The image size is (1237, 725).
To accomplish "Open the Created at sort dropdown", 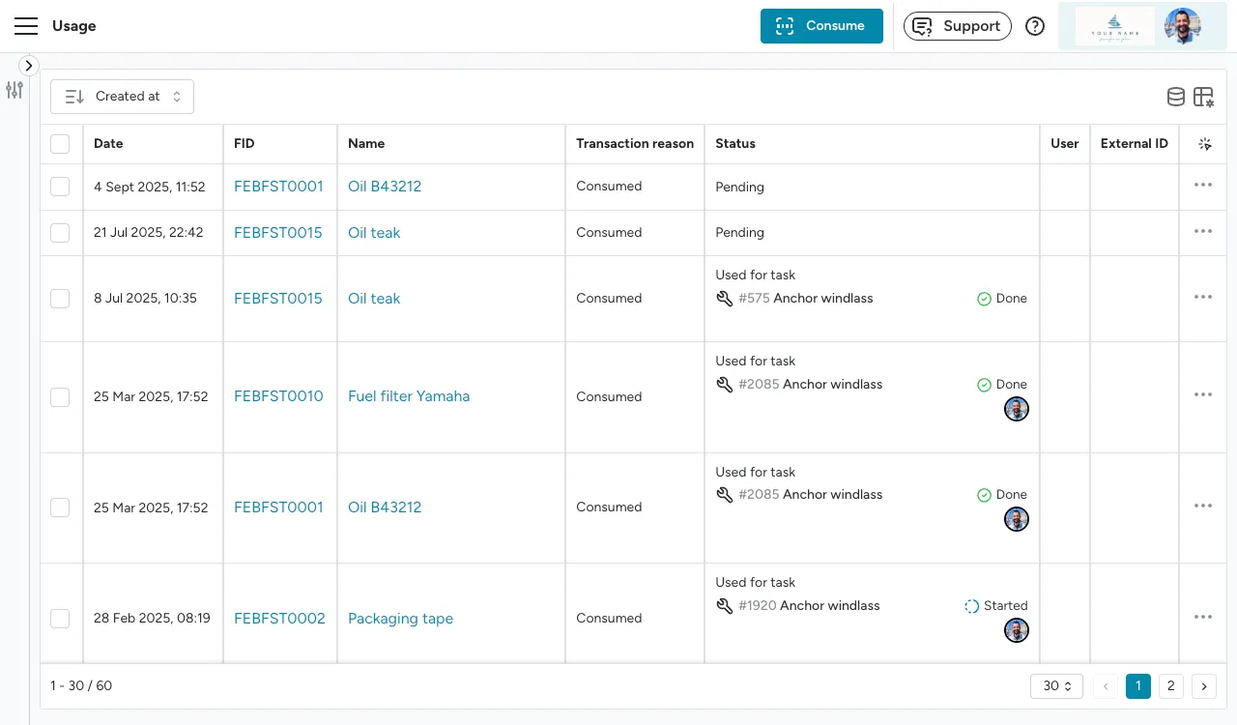I will click(123, 97).
